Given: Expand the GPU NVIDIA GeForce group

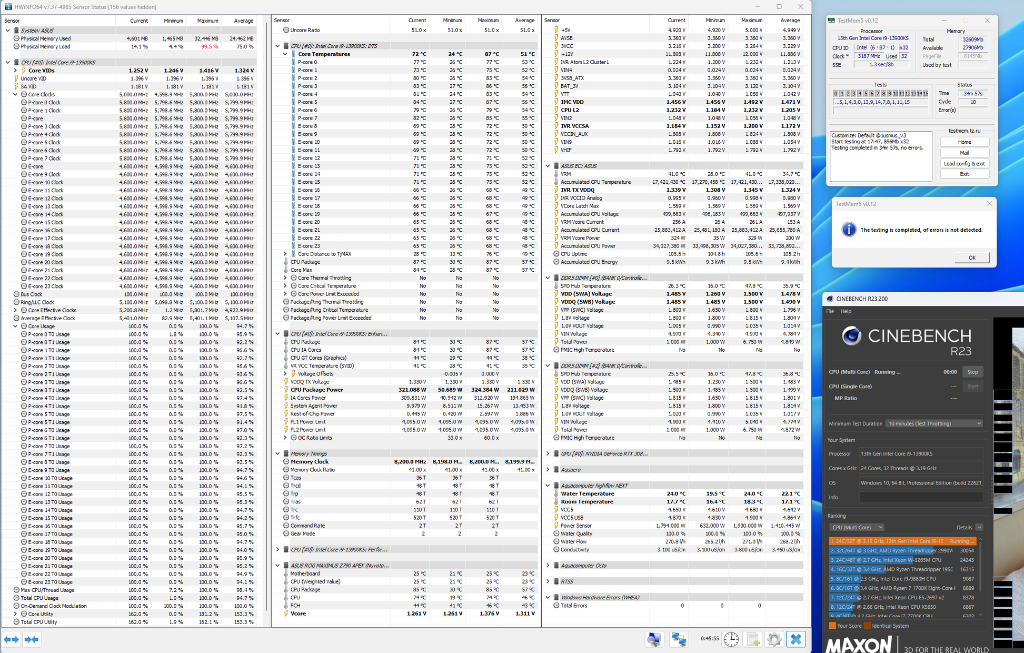Looking at the screenshot, I should click(548, 454).
